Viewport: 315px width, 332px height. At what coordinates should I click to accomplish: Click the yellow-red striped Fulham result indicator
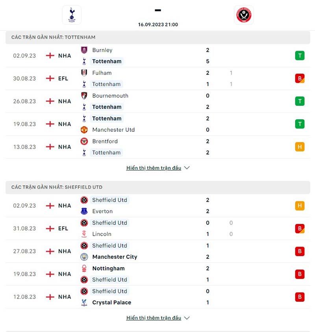tap(300, 78)
